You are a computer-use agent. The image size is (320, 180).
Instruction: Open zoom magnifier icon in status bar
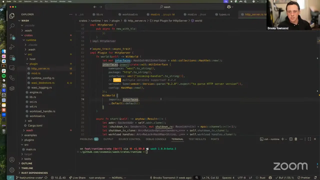[197, 178]
